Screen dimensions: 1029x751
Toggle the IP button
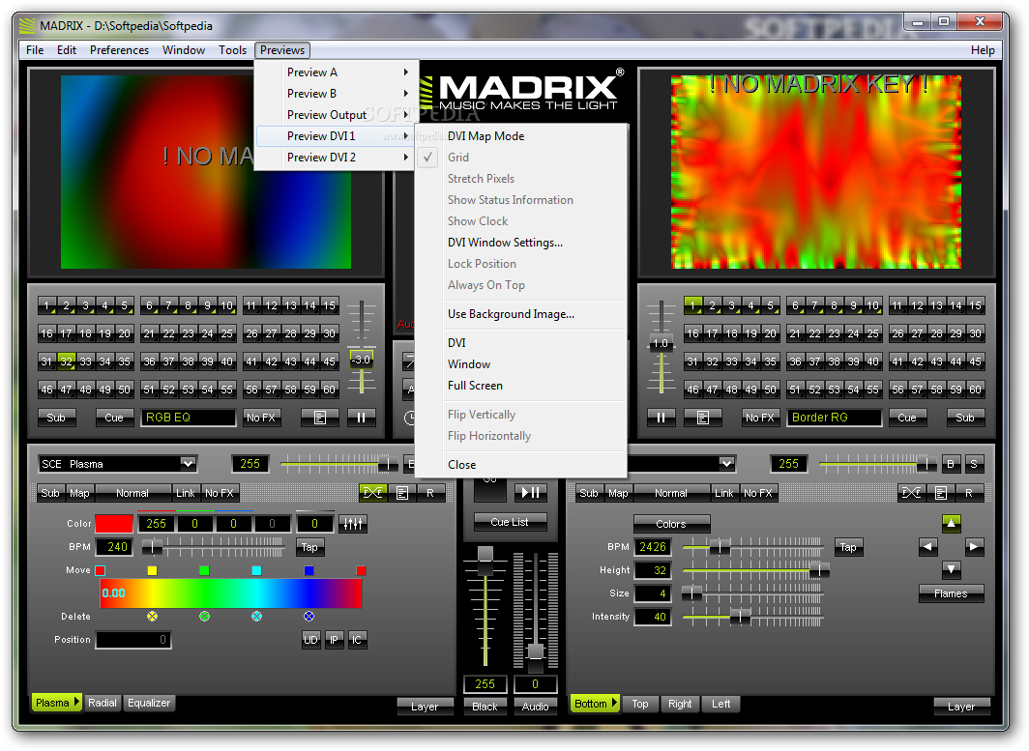click(334, 640)
